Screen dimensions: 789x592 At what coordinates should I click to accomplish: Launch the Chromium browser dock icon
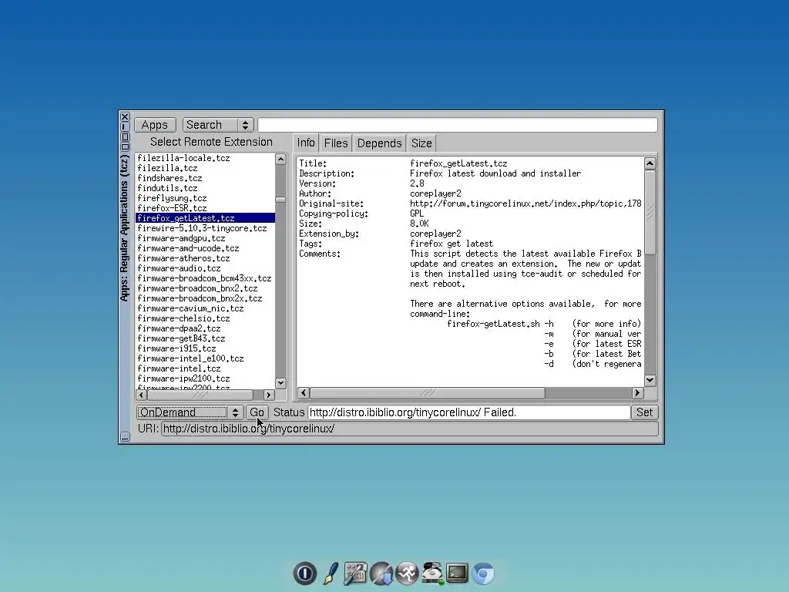483,573
